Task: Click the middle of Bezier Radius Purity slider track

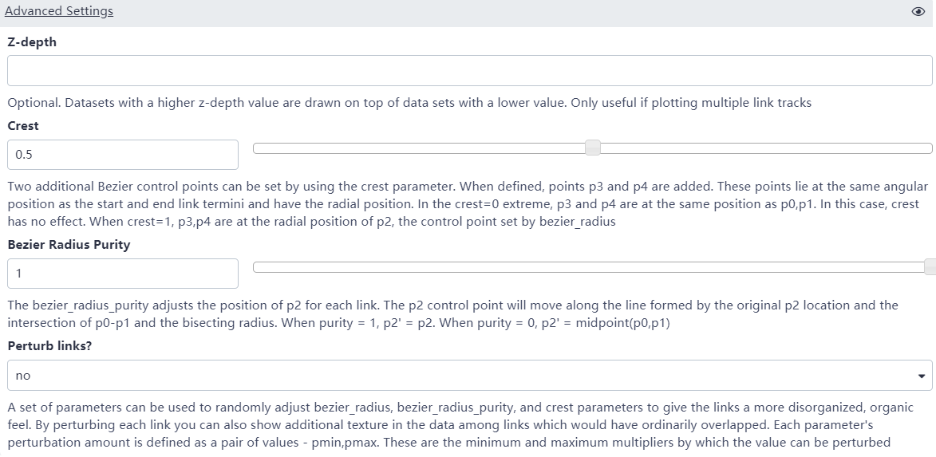Action: [x=590, y=267]
